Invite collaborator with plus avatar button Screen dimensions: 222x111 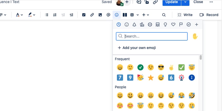127,2
